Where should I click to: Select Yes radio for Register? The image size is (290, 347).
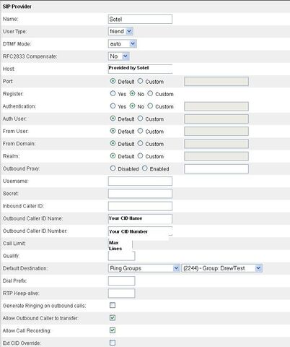(x=113, y=93)
